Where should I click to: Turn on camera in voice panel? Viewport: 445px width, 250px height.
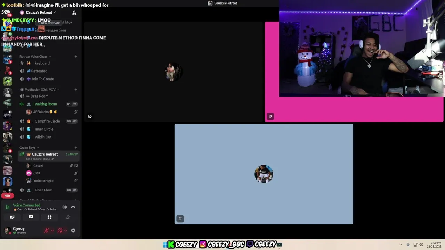pyautogui.click(x=12, y=217)
